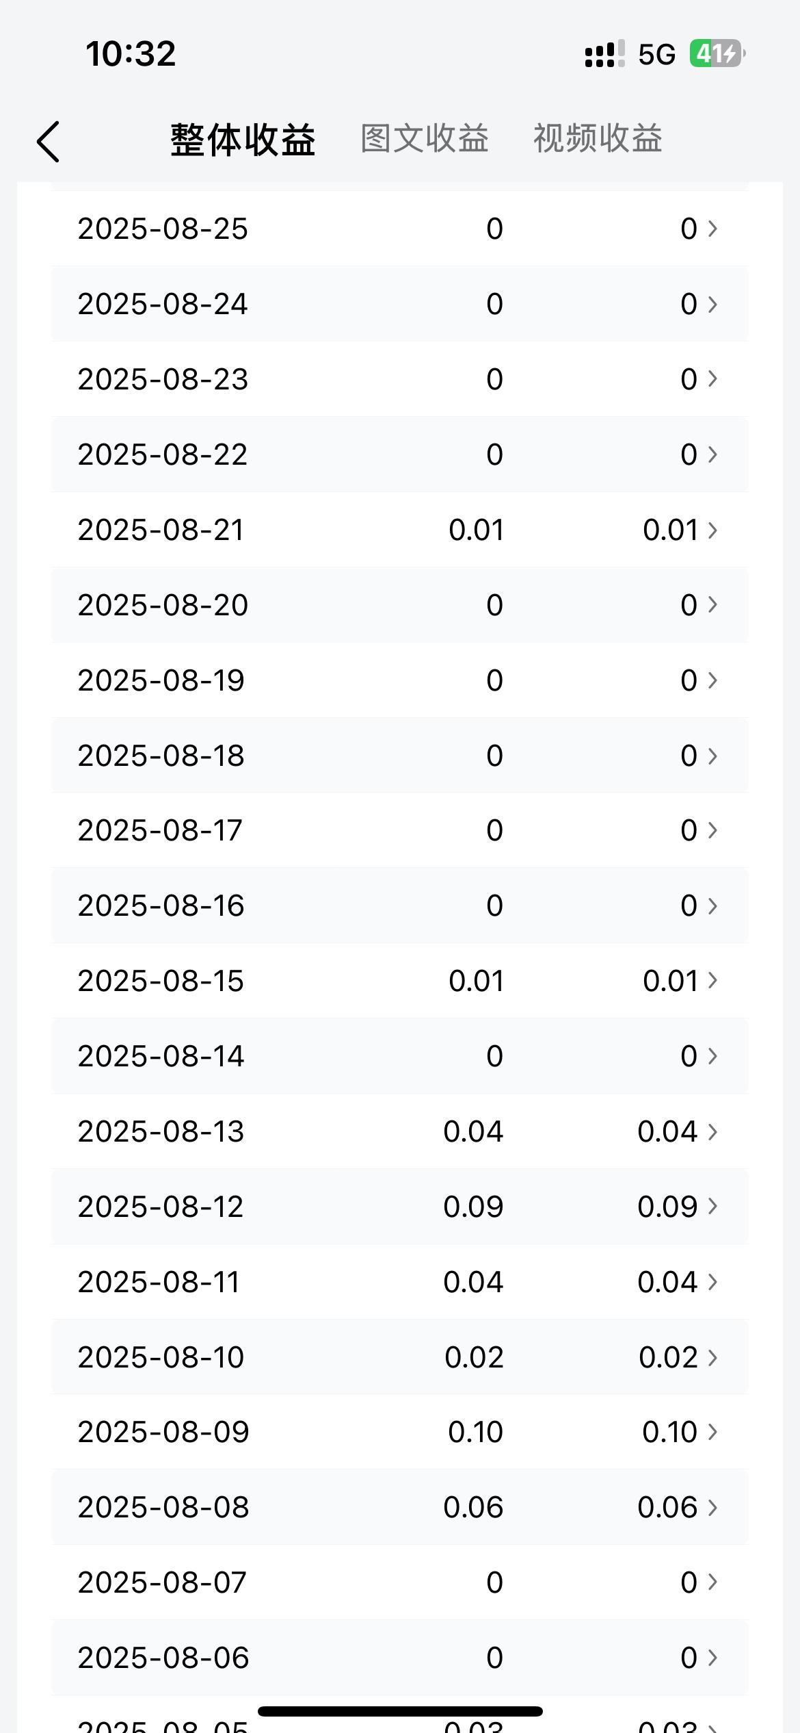This screenshot has width=800, height=1733.
Task: Expand the 2025-08-10 row chevron
Action: 712,1357
